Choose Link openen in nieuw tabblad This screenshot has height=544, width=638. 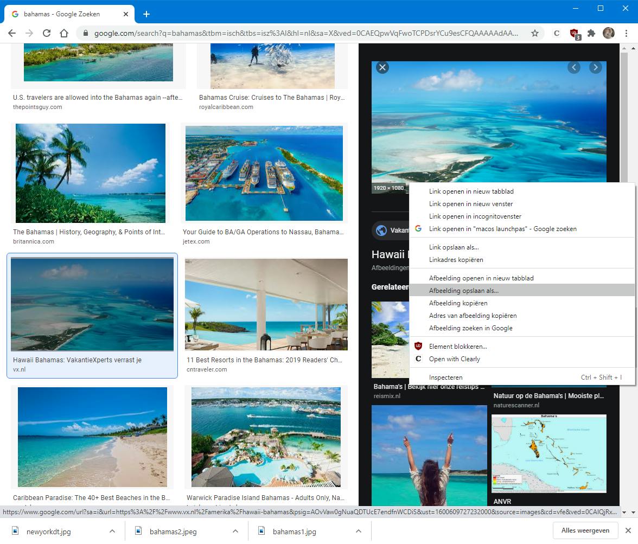click(x=522, y=191)
